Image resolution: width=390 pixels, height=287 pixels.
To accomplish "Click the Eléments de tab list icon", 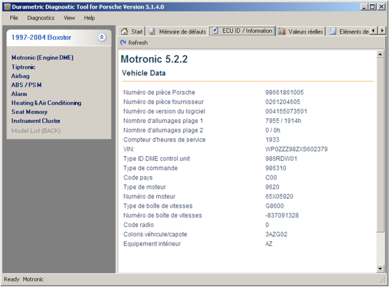I will click(333, 31).
